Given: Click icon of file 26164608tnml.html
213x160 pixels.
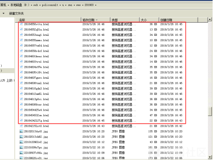Looking at the screenshot, I should tap(21, 83).
